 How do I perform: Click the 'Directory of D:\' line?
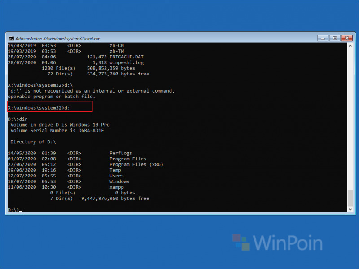tap(33, 142)
